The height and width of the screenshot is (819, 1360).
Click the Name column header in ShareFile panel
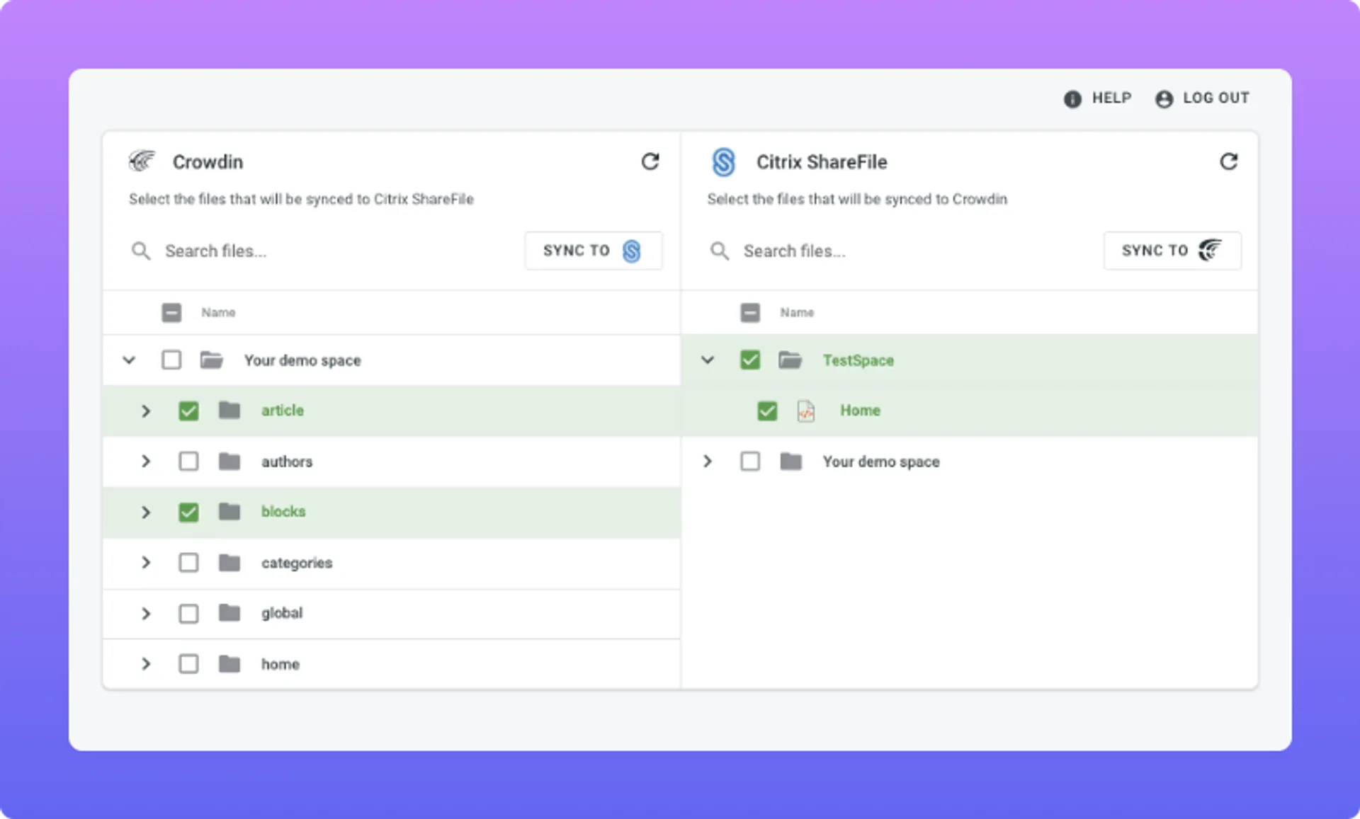coord(797,312)
